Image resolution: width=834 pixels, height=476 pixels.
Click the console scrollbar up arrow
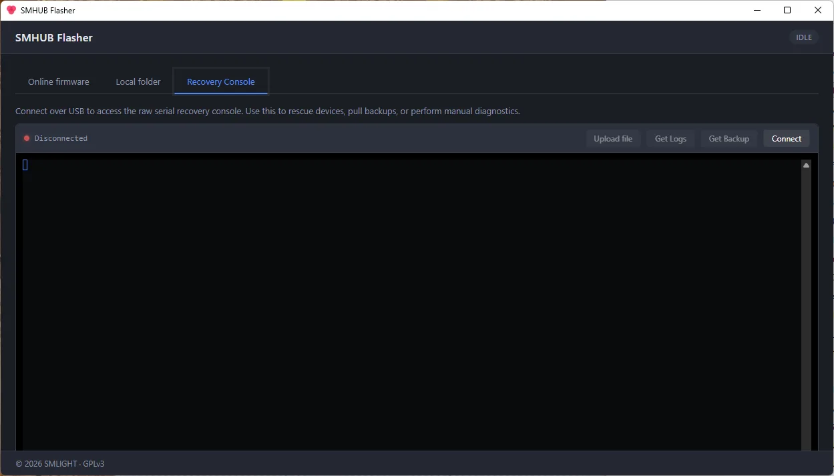[x=806, y=165]
